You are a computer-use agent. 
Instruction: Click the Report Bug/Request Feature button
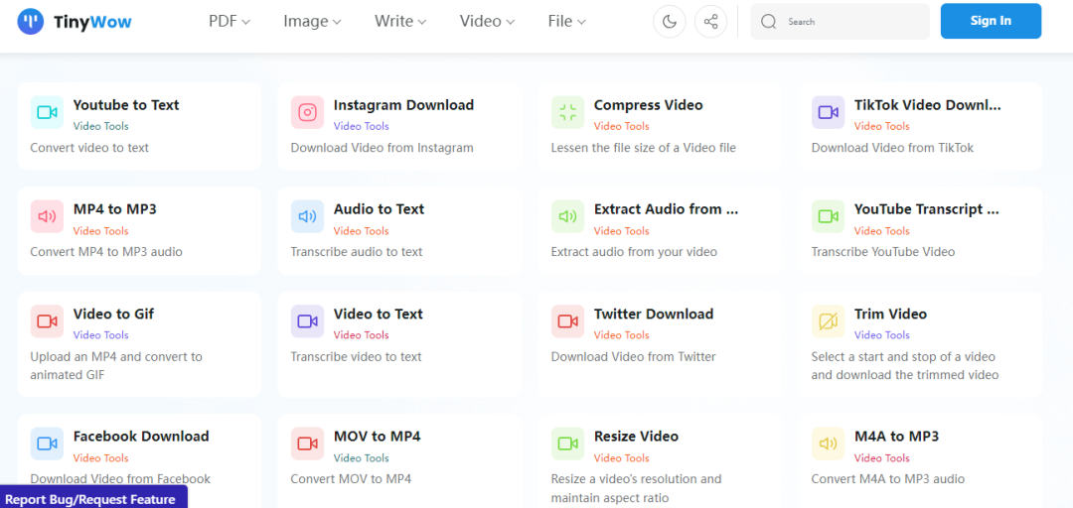tap(93, 498)
